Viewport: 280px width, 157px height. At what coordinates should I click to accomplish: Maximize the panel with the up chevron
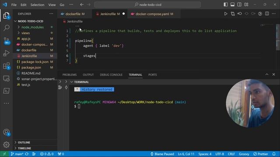click(x=267, y=75)
